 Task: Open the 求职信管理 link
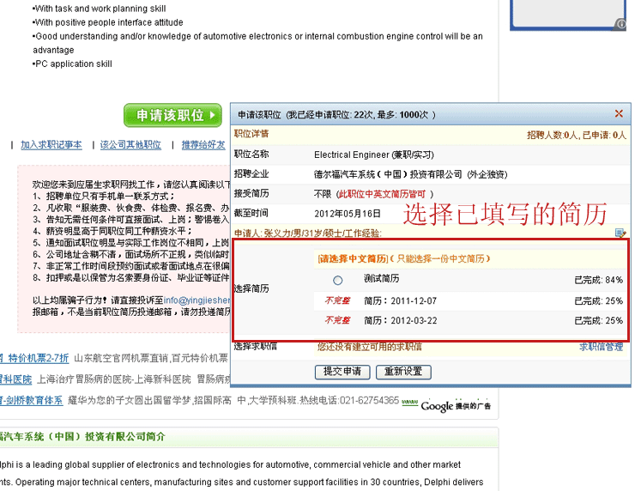[601, 347]
